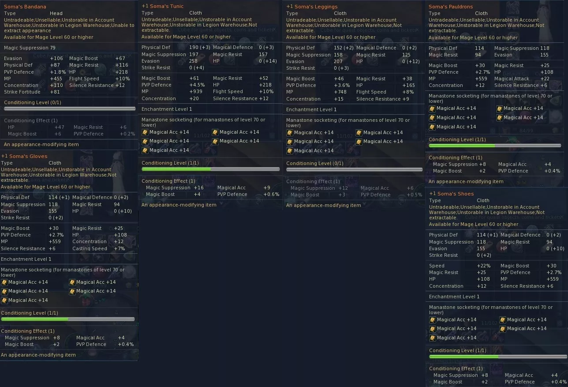Click top-left manastone icon in Soma's Pauldrons
The image size is (568, 387).
point(432,109)
